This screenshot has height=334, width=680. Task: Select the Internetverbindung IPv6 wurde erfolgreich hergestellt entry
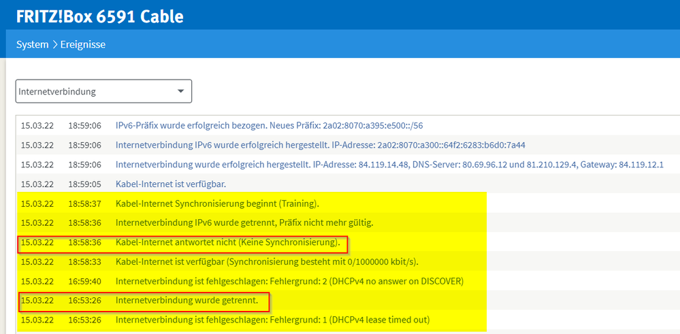pyautogui.click(x=349, y=145)
